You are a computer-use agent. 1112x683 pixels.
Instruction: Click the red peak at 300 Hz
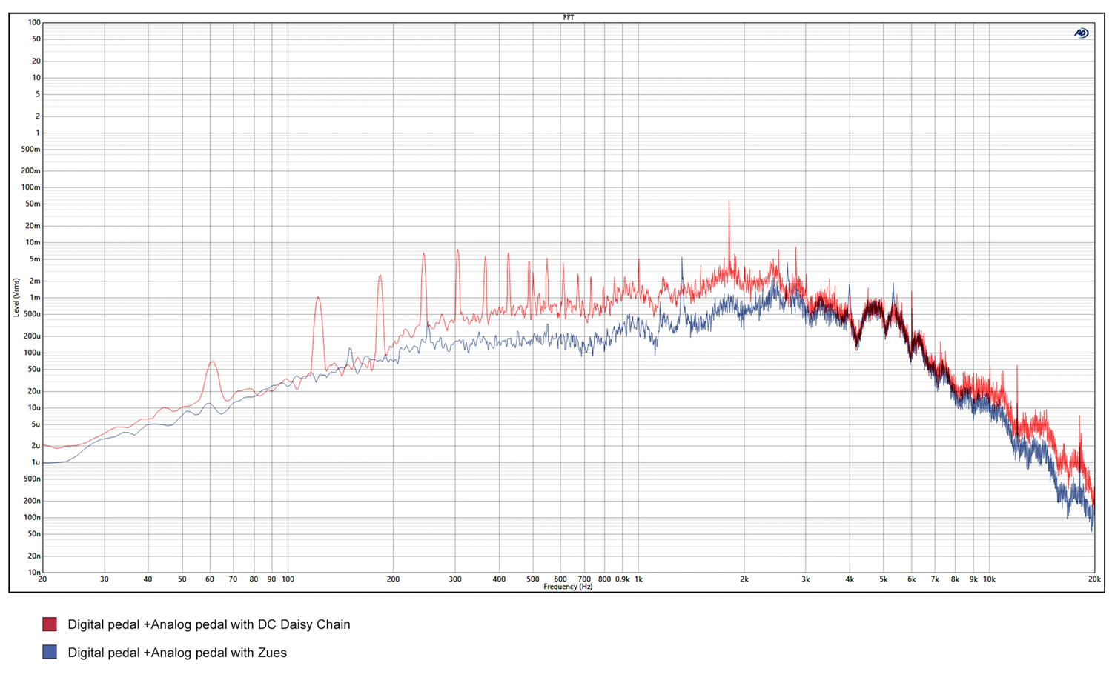457,250
